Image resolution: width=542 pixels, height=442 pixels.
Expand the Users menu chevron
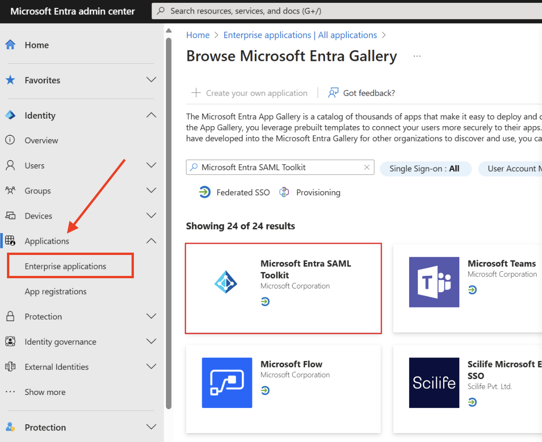pyautogui.click(x=151, y=165)
